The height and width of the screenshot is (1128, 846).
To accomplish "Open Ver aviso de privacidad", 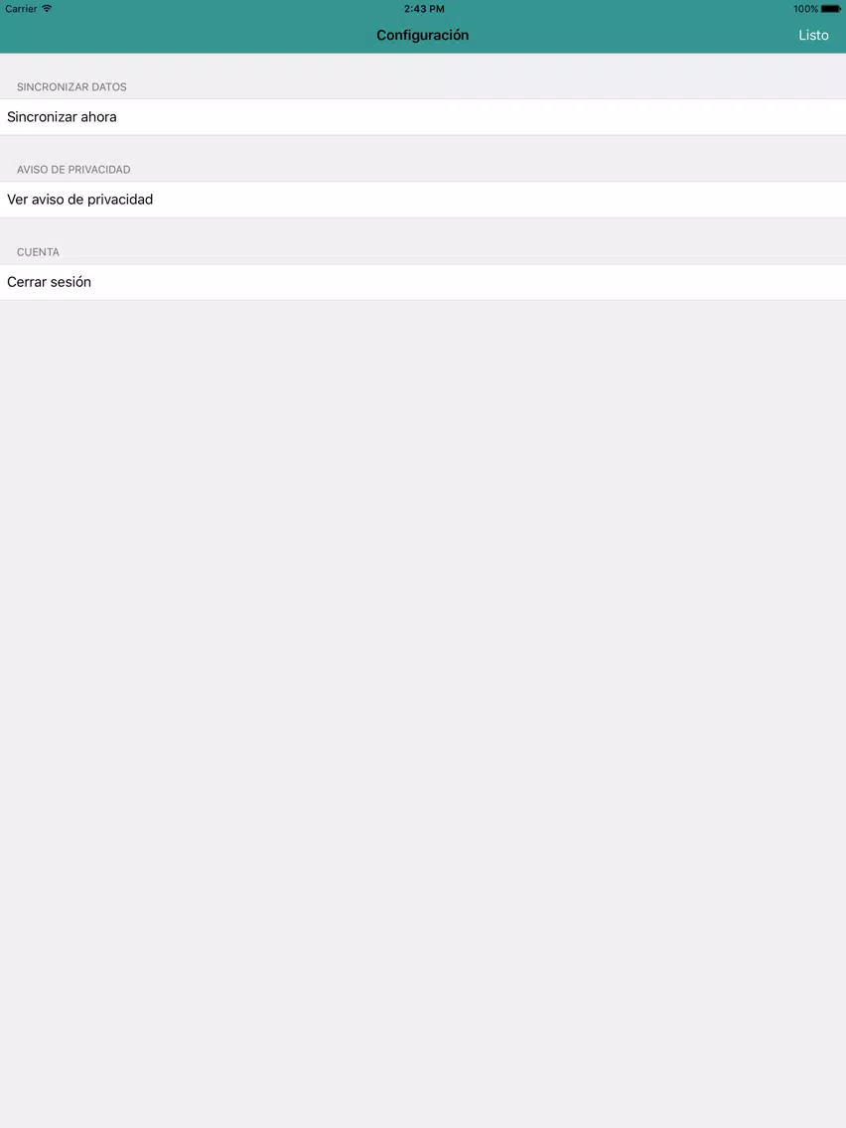I will 423,200.
